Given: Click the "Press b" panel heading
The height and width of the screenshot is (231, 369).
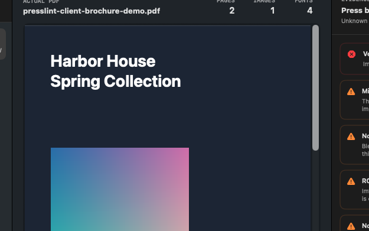Looking at the screenshot, I should [355, 11].
